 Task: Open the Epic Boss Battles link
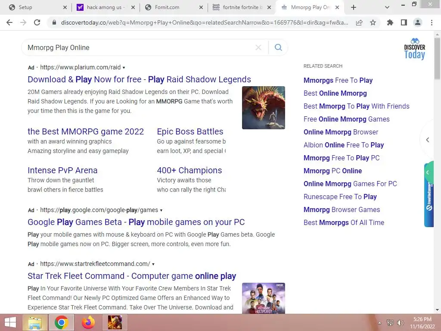(x=190, y=131)
